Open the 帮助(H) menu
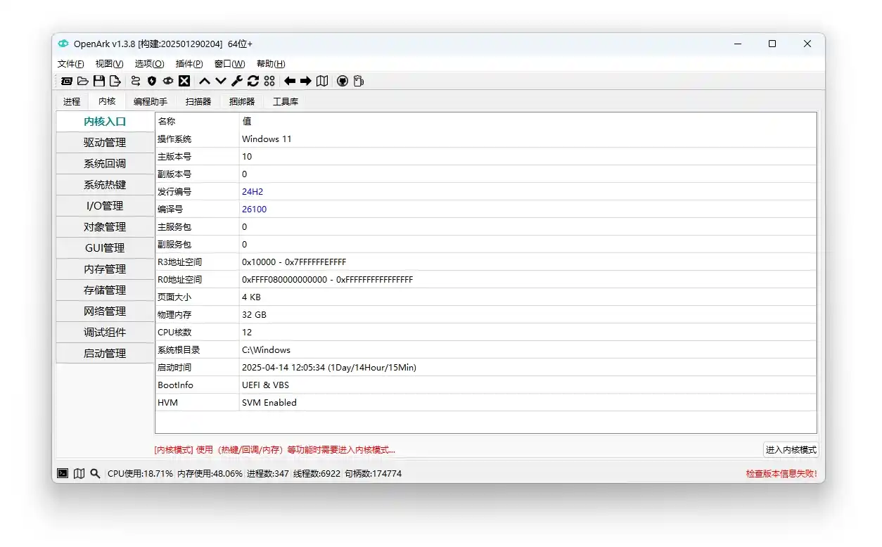 click(x=271, y=63)
